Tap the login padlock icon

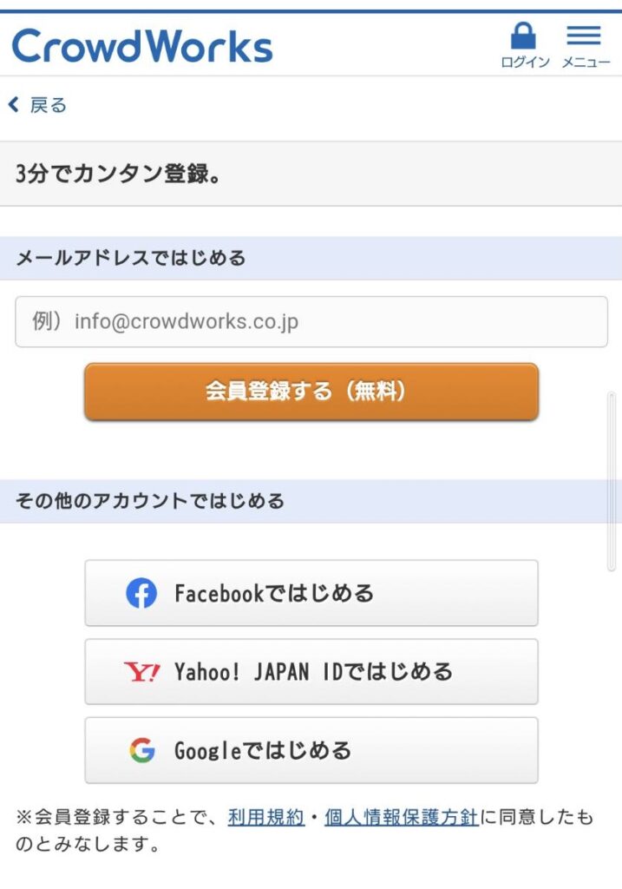pos(523,36)
